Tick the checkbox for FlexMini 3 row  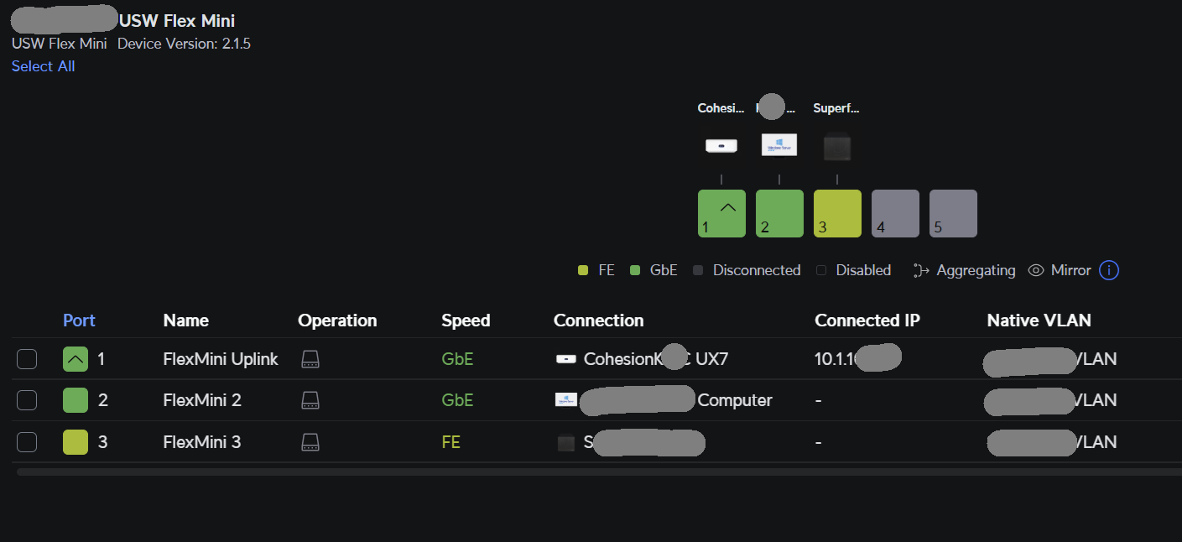(27, 441)
